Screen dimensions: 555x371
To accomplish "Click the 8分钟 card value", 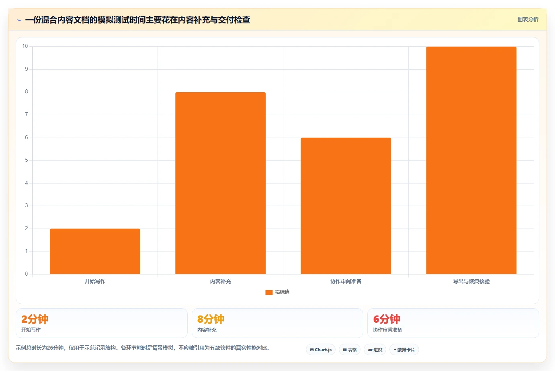I will coord(211,319).
